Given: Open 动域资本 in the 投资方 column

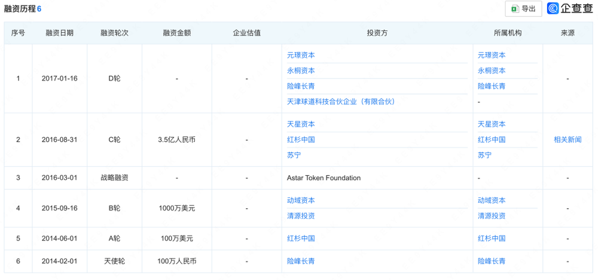Looking at the screenshot, I should pyautogui.click(x=301, y=200).
